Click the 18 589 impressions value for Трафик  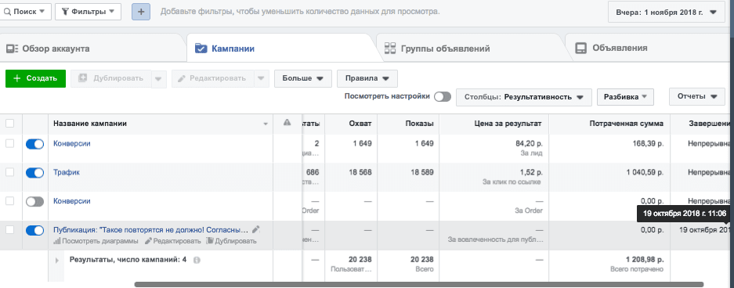tap(421, 172)
